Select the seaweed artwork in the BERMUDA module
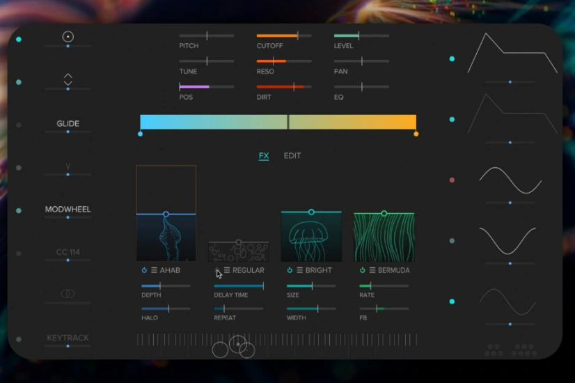Screen dimensions: 575x383 (384, 237)
